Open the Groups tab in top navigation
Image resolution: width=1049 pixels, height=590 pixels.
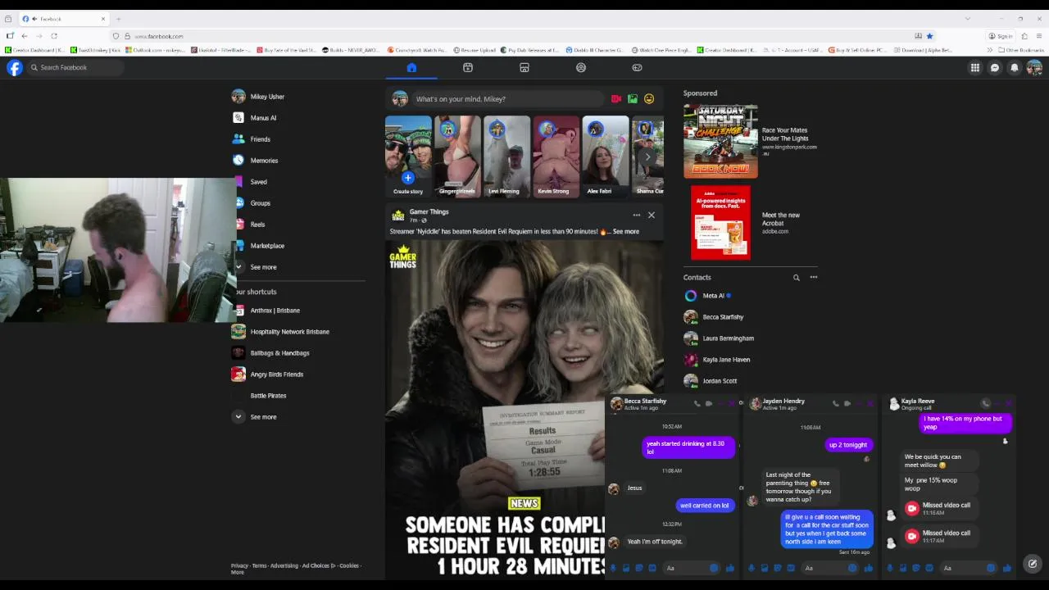581,68
